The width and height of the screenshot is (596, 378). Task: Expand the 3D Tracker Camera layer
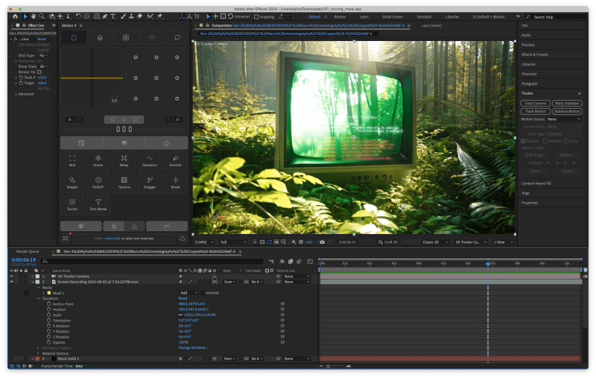[x=33, y=277]
